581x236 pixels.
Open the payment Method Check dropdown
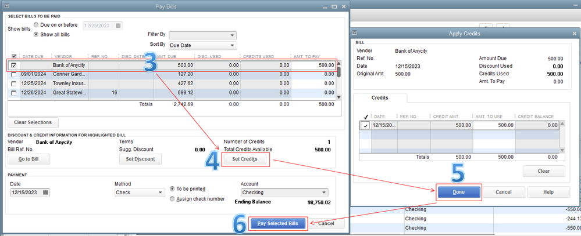[140, 193]
